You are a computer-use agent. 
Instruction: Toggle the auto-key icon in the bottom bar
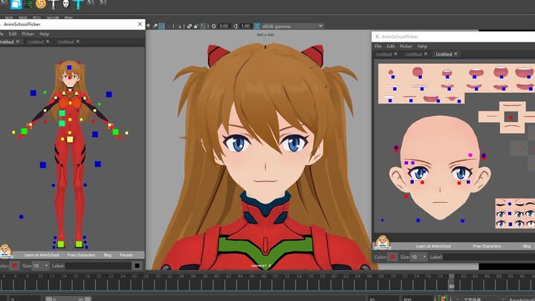[443, 299]
